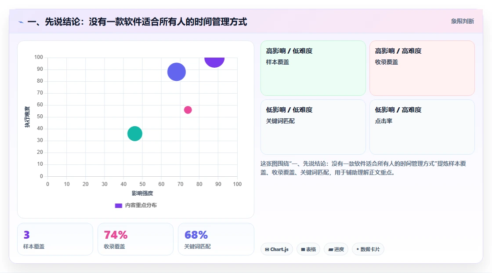
Task: Click the small pink bubble on chart
Action: [188, 110]
